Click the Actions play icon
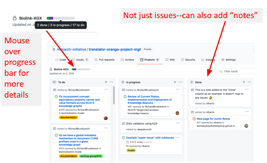 [122, 60]
